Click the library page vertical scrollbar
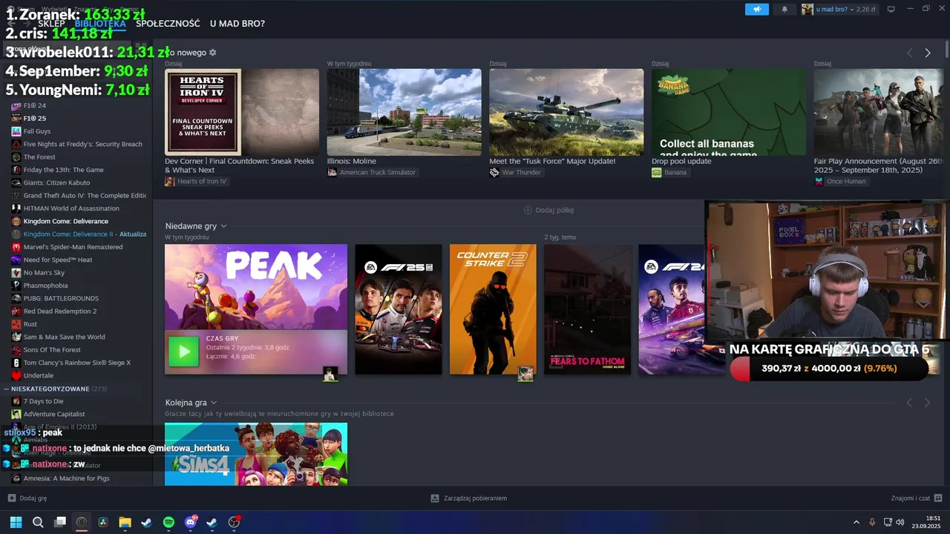This screenshot has height=534, width=950. coord(947,50)
